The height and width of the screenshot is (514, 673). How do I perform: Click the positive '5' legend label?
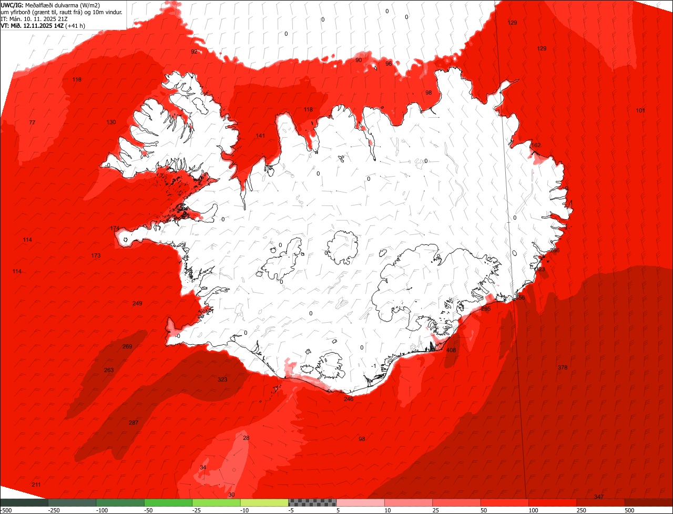tap(338, 510)
